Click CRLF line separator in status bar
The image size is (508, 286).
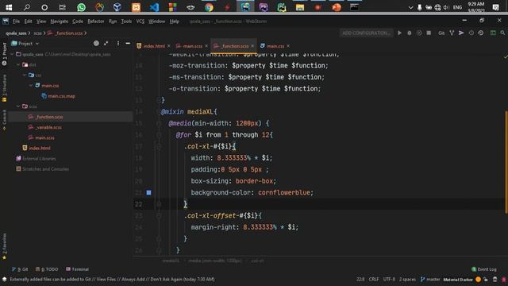374,279
